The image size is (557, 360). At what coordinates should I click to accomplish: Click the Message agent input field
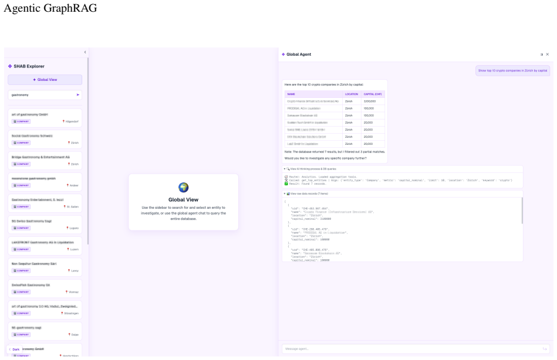click(412, 349)
